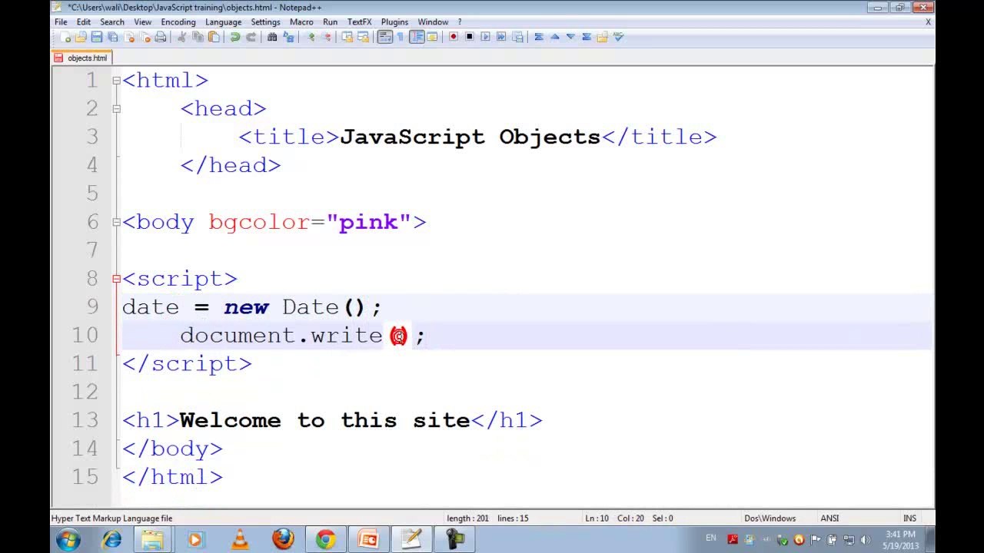
Task: Click the Save Recorded Macro icon
Action: click(517, 37)
